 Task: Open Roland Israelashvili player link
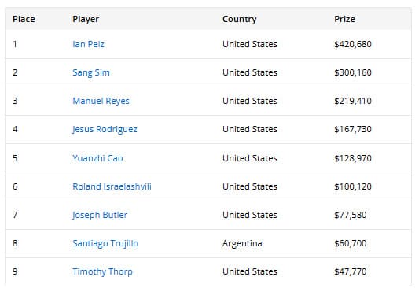click(112, 186)
